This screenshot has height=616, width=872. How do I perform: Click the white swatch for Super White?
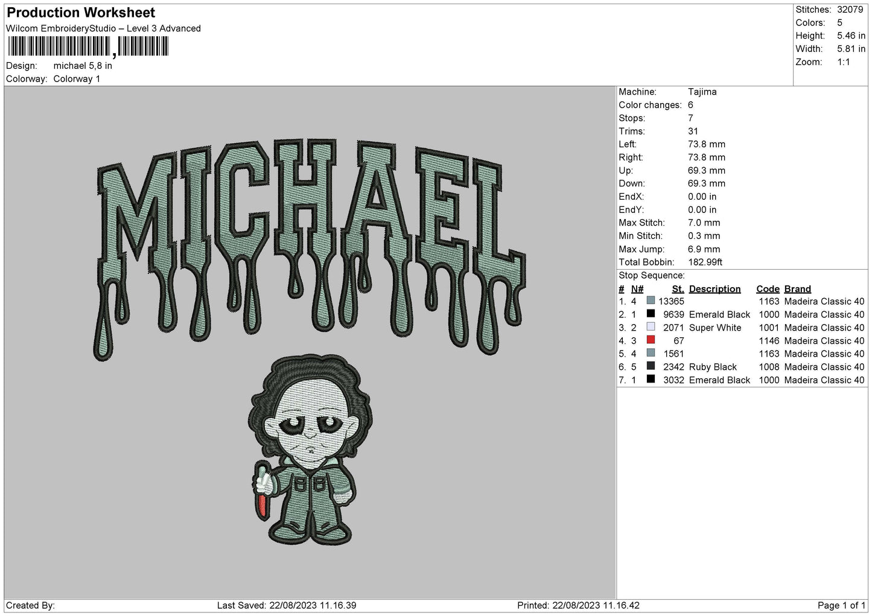tap(651, 327)
